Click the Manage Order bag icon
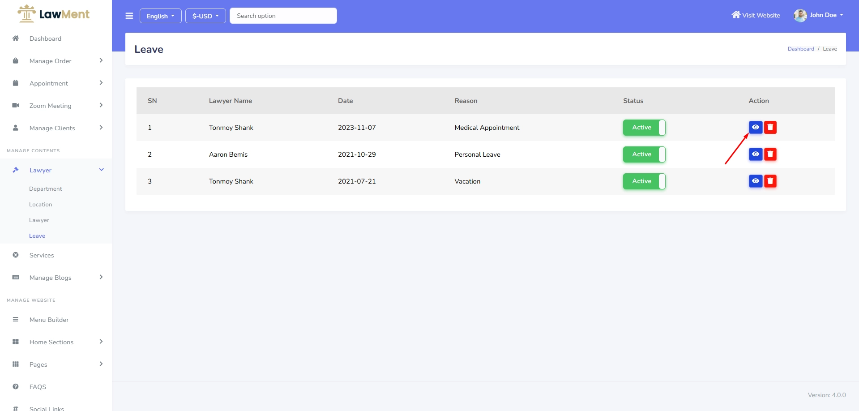This screenshot has width=859, height=411. tap(16, 60)
